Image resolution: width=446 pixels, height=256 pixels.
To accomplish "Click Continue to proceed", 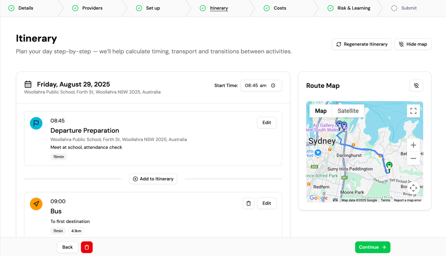I will (372, 247).
